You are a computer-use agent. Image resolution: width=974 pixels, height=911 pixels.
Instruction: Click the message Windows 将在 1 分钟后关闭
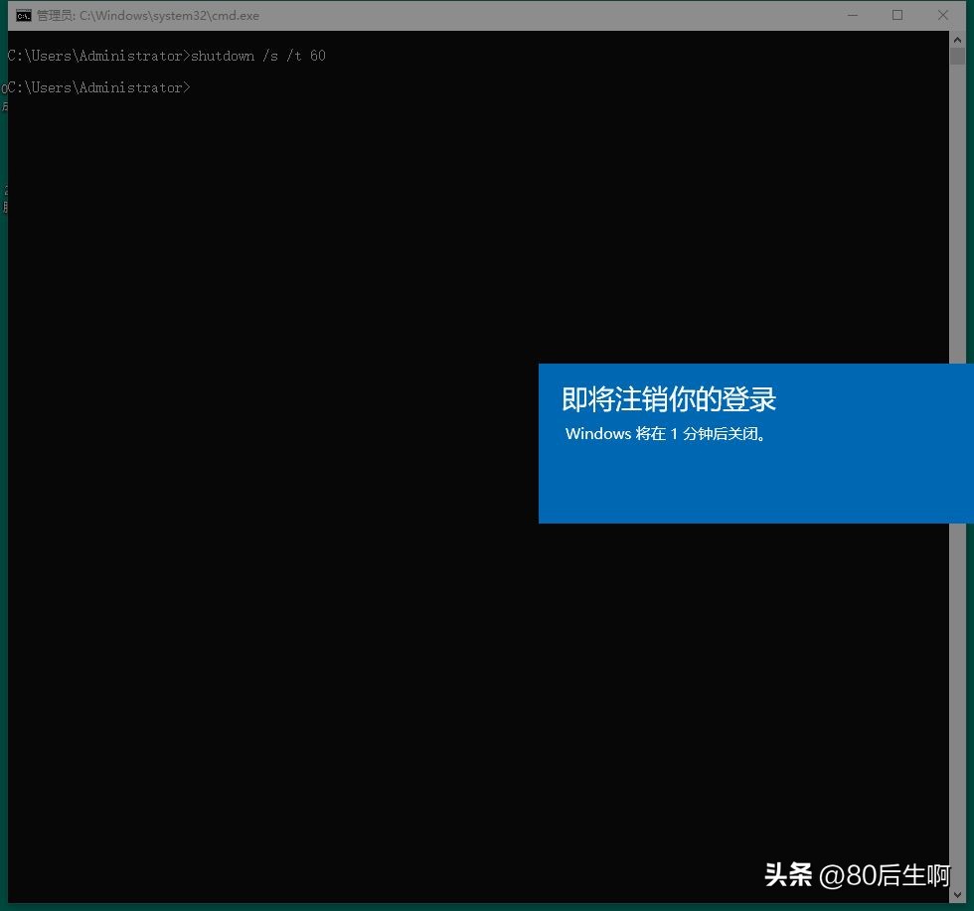(x=667, y=434)
